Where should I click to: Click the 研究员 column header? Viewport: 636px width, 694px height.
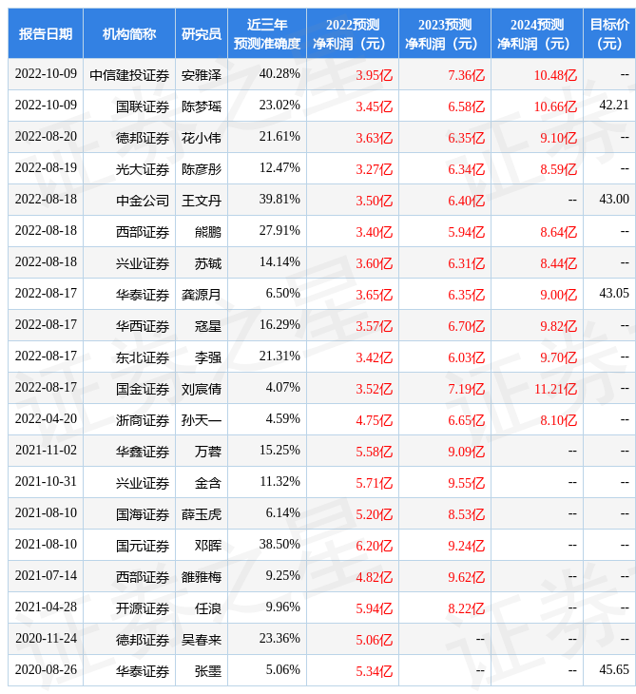(x=202, y=33)
